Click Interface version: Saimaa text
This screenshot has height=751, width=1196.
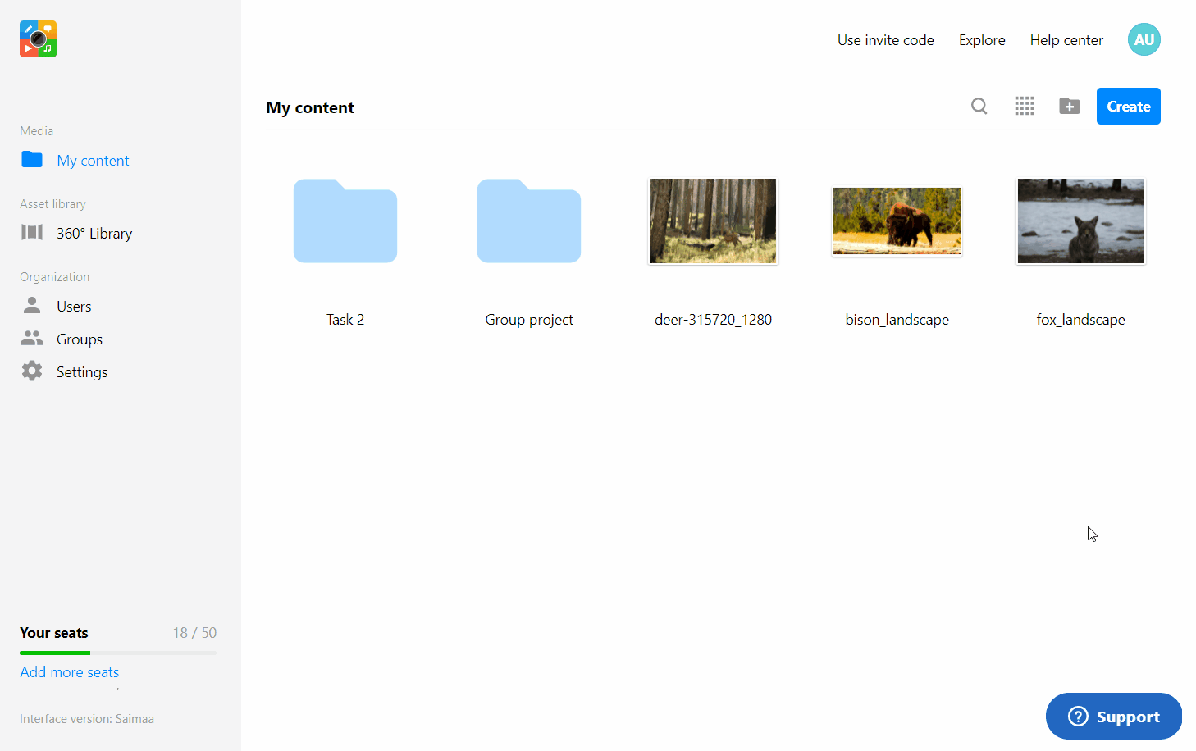tap(87, 719)
